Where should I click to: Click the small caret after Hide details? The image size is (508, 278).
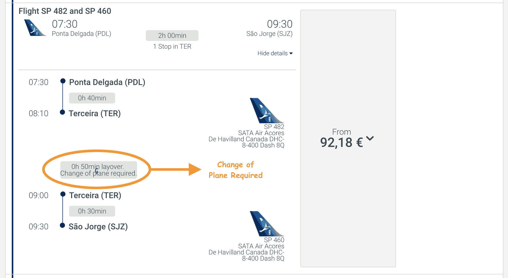(x=291, y=54)
